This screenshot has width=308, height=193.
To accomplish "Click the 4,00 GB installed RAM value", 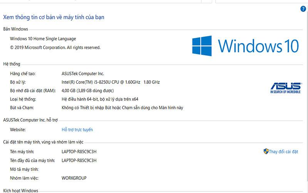I will click(x=88, y=91).
